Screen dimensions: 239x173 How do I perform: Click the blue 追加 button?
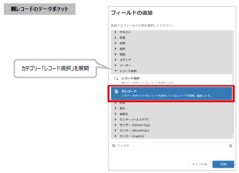click(x=223, y=164)
